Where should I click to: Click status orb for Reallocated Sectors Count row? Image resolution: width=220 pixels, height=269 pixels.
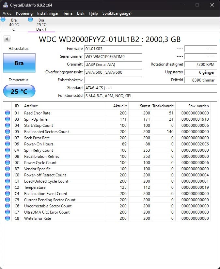click(8, 131)
